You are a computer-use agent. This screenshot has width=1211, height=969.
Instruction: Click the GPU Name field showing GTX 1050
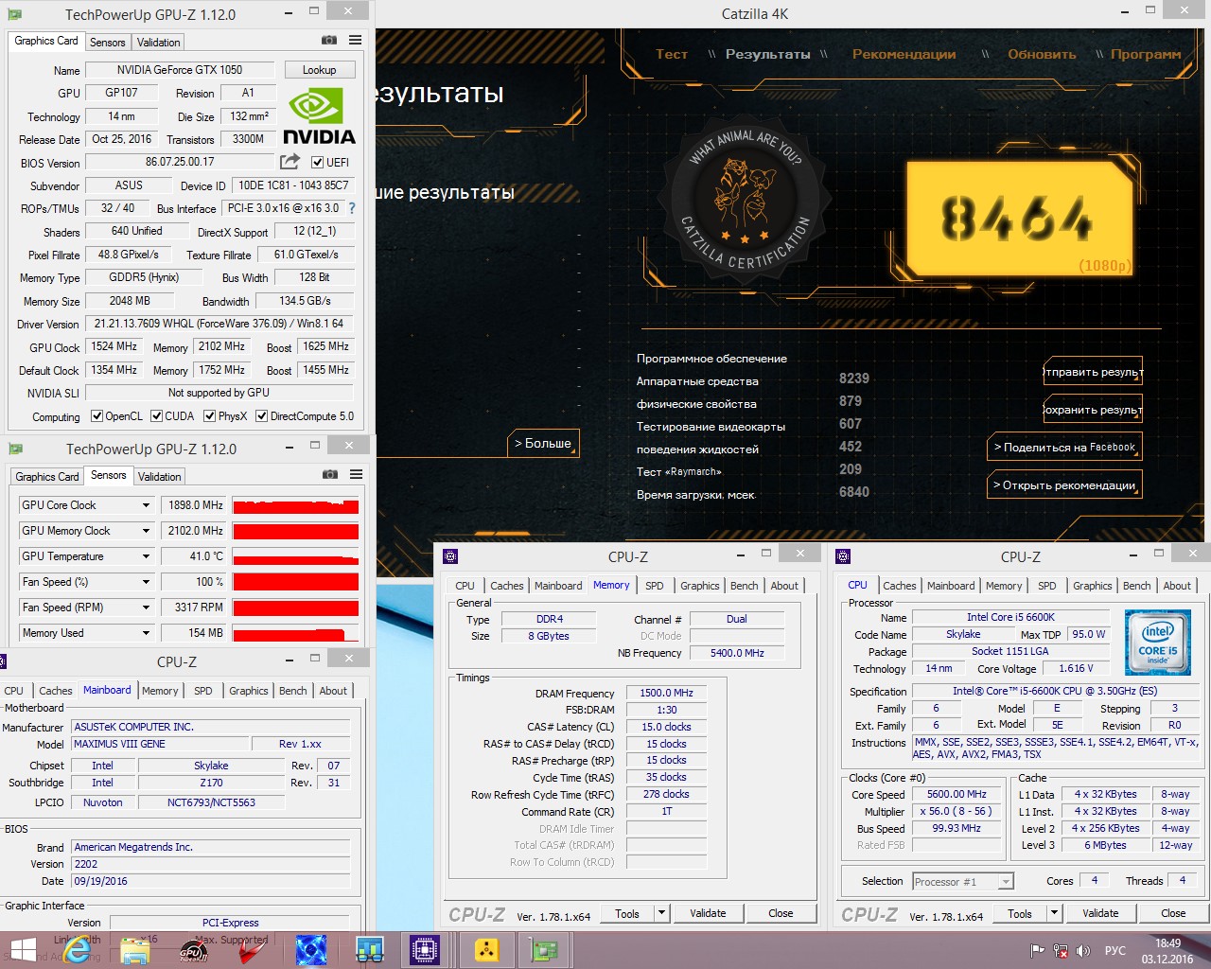[180, 70]
